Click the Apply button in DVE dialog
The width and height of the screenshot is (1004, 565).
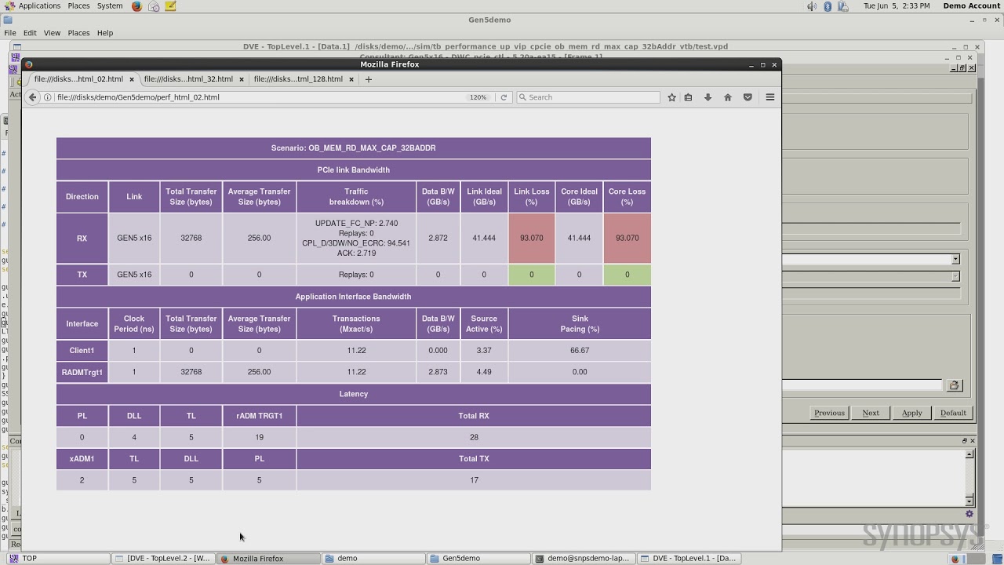point(911,413)
